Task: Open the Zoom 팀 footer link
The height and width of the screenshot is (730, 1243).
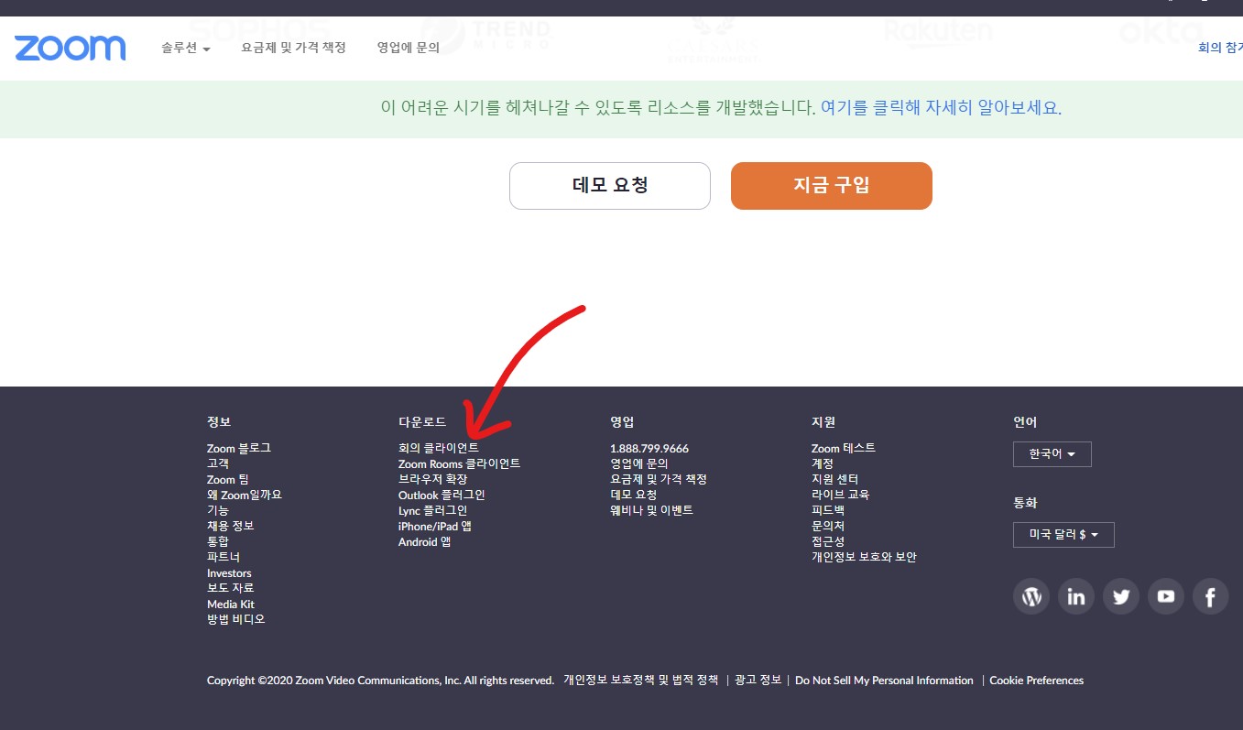Action: pyautogui.click(x=227, y=479)
